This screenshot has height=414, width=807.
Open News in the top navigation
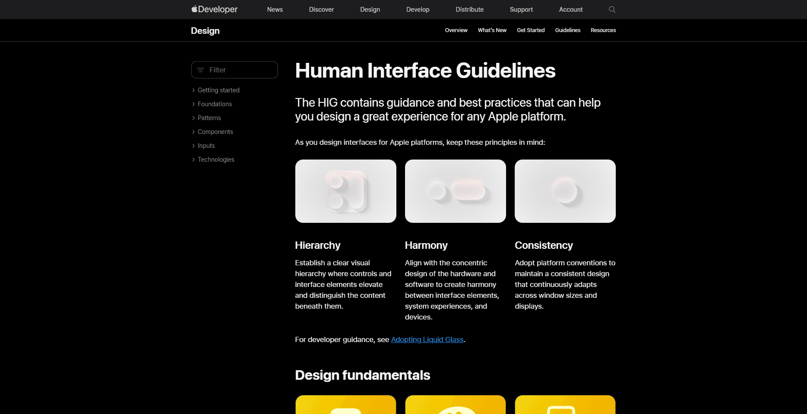(x=275, y=10)
